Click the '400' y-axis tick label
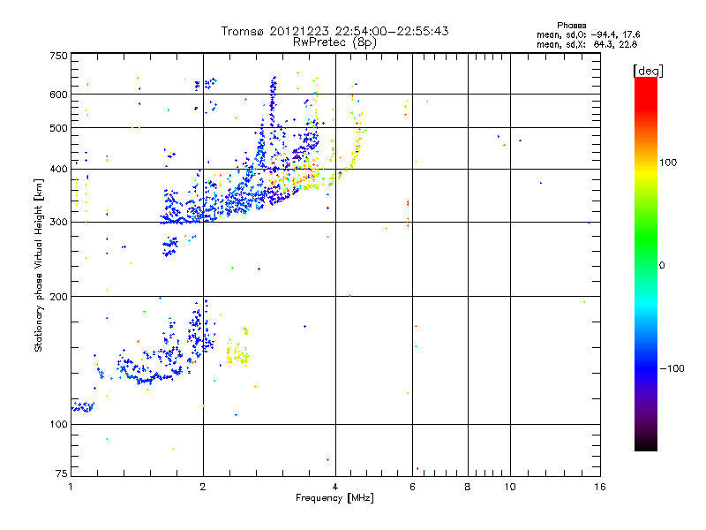The height and width of the screenshot is (530, 706). click(58, 170)
